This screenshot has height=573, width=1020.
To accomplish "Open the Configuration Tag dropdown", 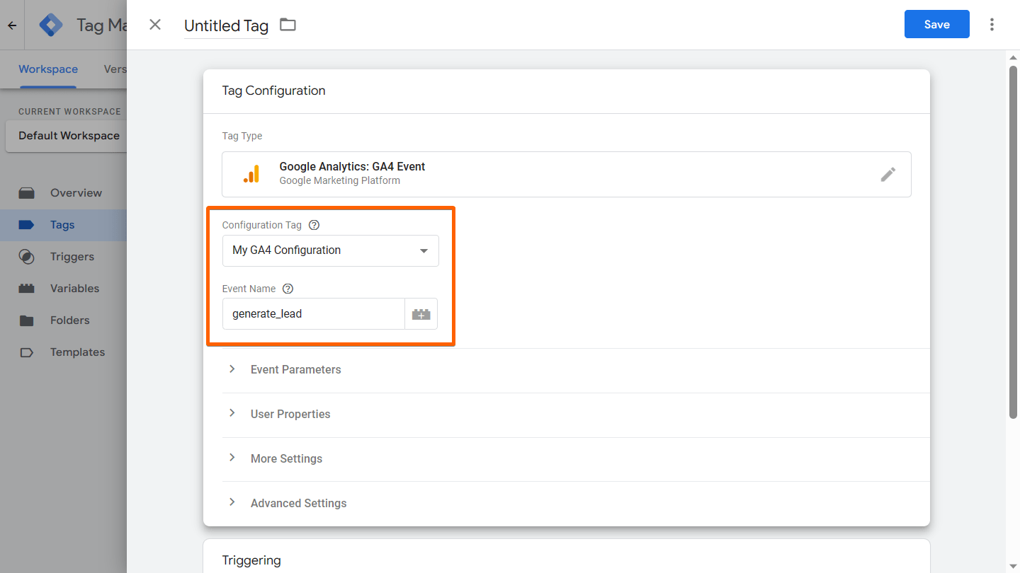I will pyautogui.click(x=331, y=250).
